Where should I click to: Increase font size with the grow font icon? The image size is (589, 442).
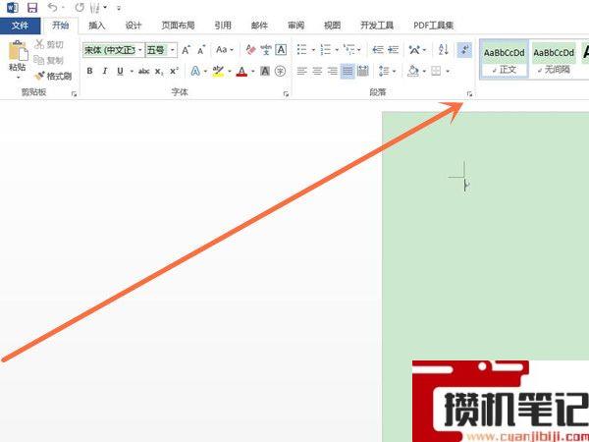coord(186,50)
